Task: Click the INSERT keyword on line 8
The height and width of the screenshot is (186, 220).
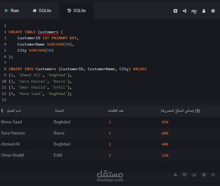Action: 15,69
